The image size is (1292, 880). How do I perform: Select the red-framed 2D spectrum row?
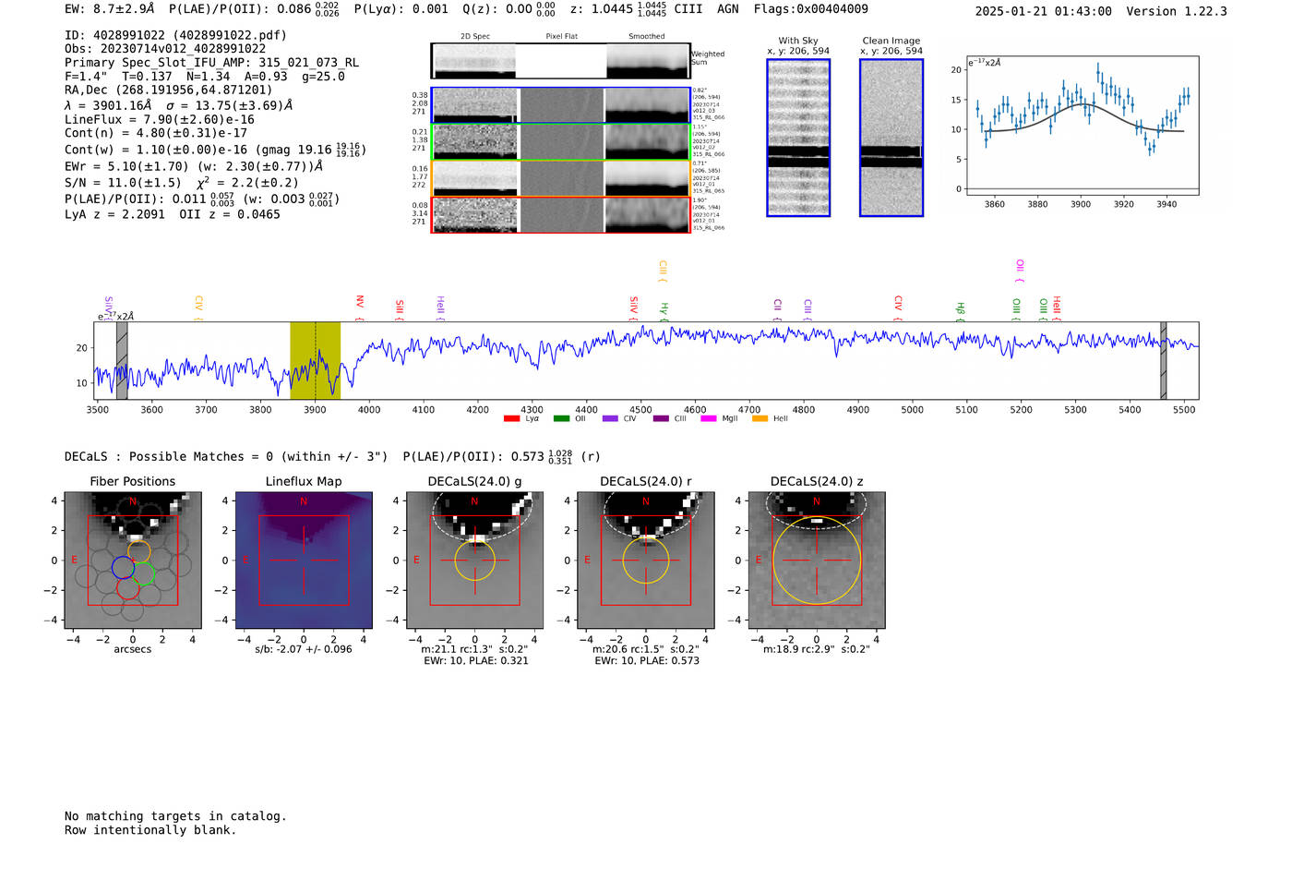click(x=561, y=214)
